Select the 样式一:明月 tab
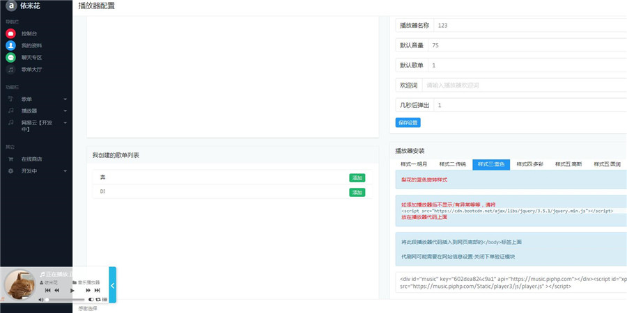 [x=414, y=164]
